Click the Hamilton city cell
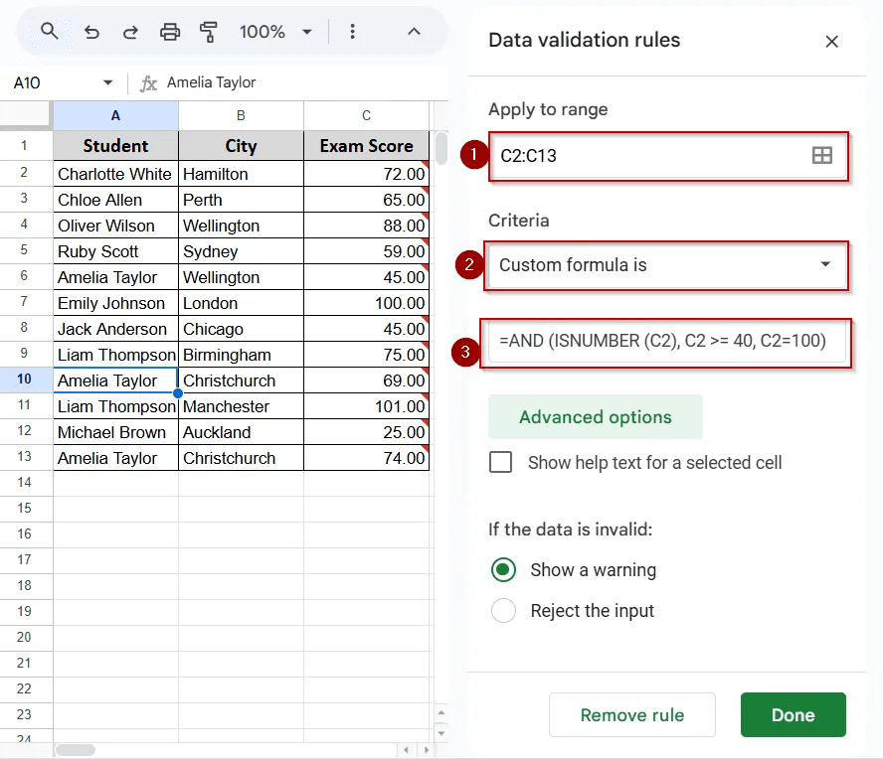Viewport: 883px width, 759px height. point(241,174)
